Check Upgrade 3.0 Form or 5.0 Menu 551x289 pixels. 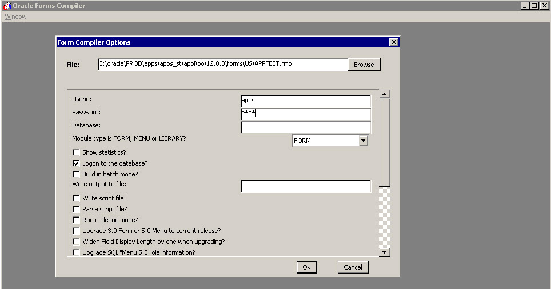tap(76, 231)
